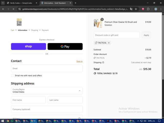Open the Brave shield extension icon

click(x=143, y=9)
